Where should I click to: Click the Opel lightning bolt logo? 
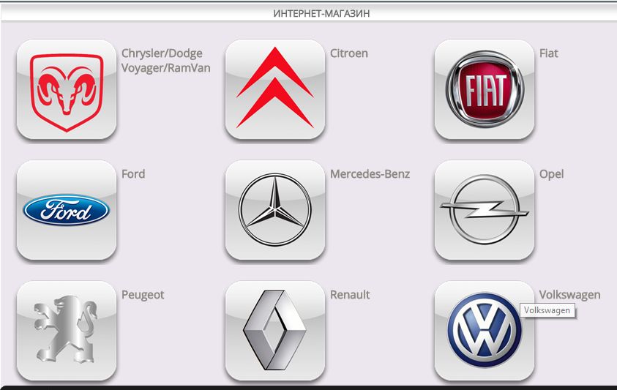[x=485, y=210]
